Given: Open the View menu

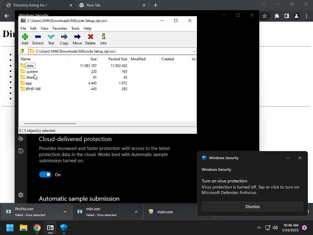Looking at the screenshot, I should tap(44, 28).
